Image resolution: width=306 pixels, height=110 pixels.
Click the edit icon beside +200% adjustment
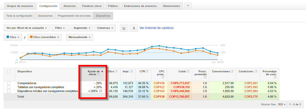point(101,91)
